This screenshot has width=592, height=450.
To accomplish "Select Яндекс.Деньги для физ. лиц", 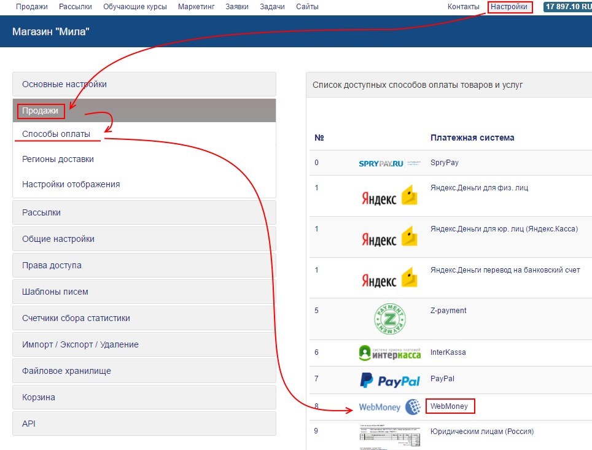I will click(479, 188).
